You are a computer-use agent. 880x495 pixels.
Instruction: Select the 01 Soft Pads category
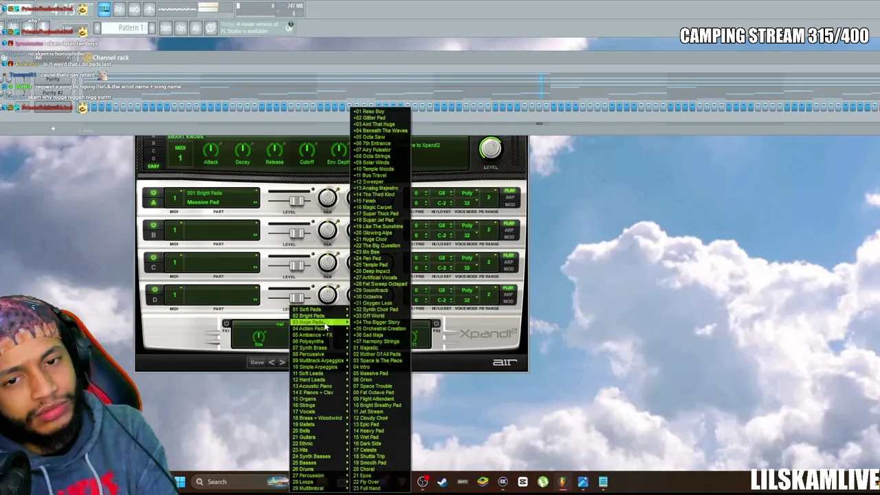click(320, 309)
